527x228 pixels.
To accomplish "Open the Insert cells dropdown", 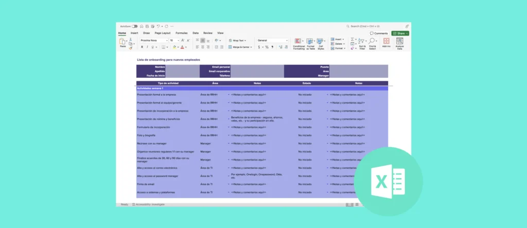I will coord(338,39).
